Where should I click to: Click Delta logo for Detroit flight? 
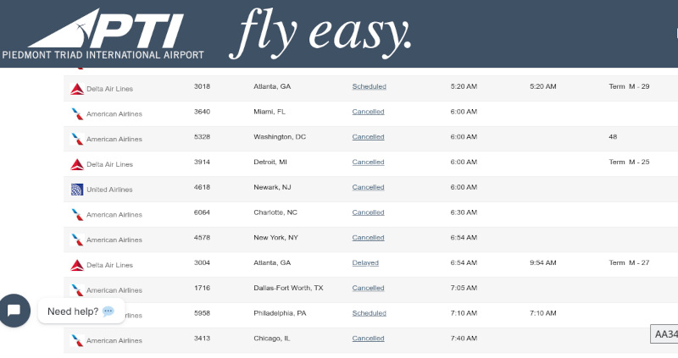point(77,163)
